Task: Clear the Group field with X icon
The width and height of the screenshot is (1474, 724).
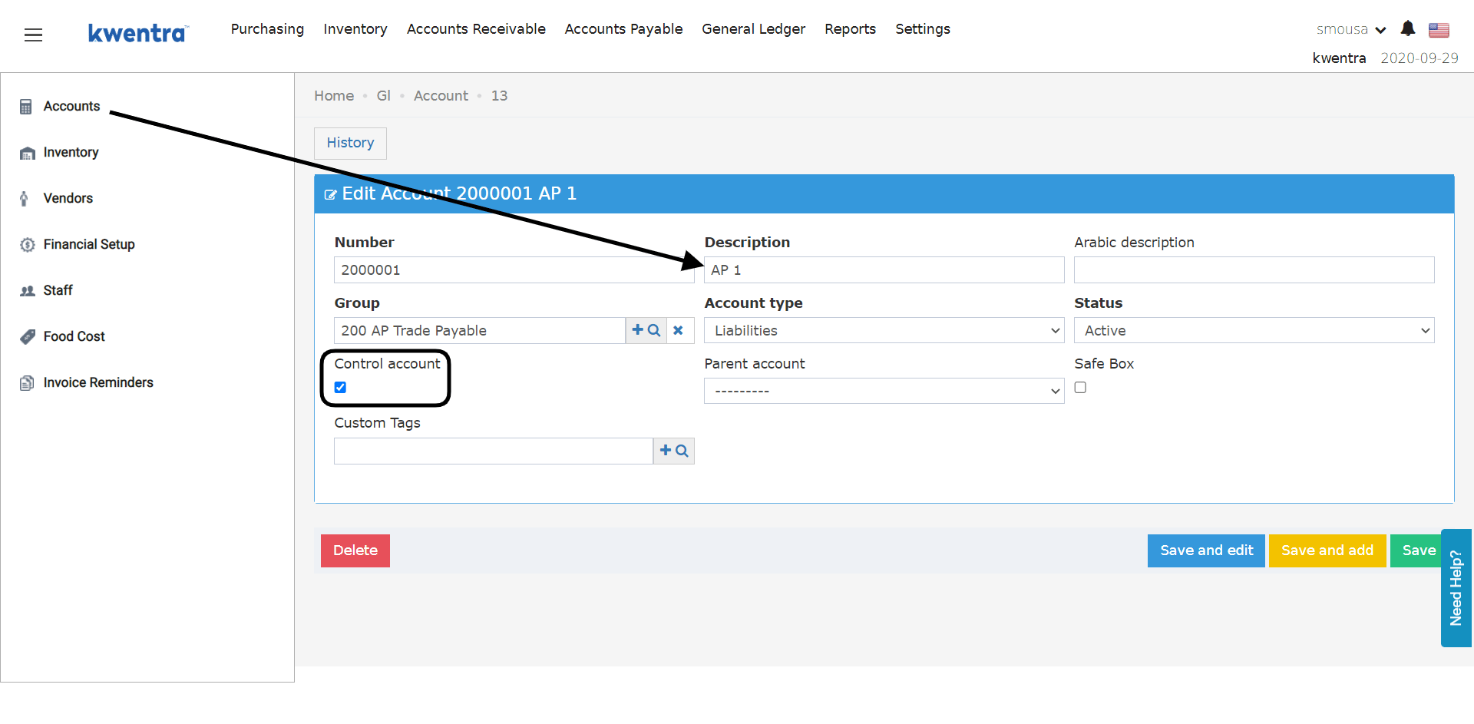Action: tap(679, 330)
